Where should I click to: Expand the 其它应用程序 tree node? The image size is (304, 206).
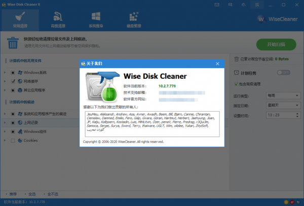point(5,90)
